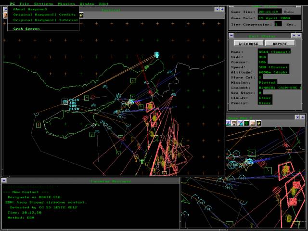
Task: Click the up arrow button on Unit Status title bar
Action: point(299,35)
